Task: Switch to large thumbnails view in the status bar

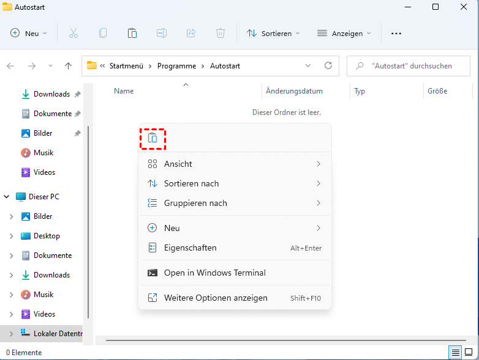Action: click(x=469, y=352)
